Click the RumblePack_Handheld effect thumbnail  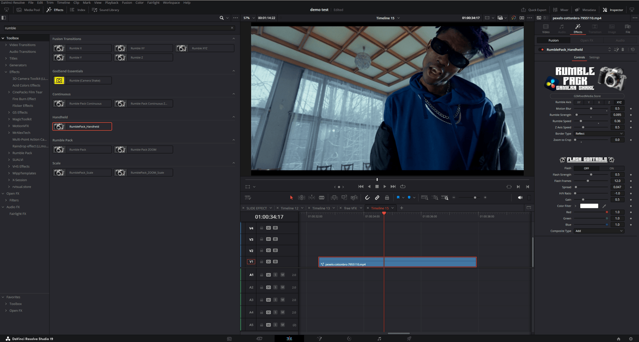point(59,126)
